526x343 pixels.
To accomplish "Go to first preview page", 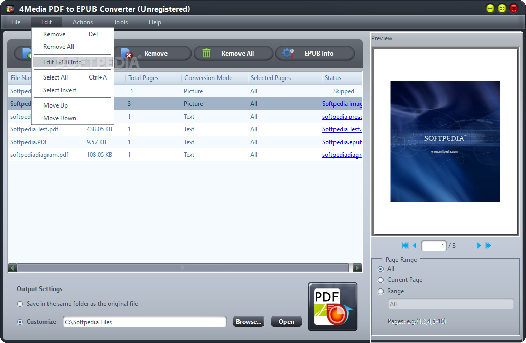I will coord(405,245).
